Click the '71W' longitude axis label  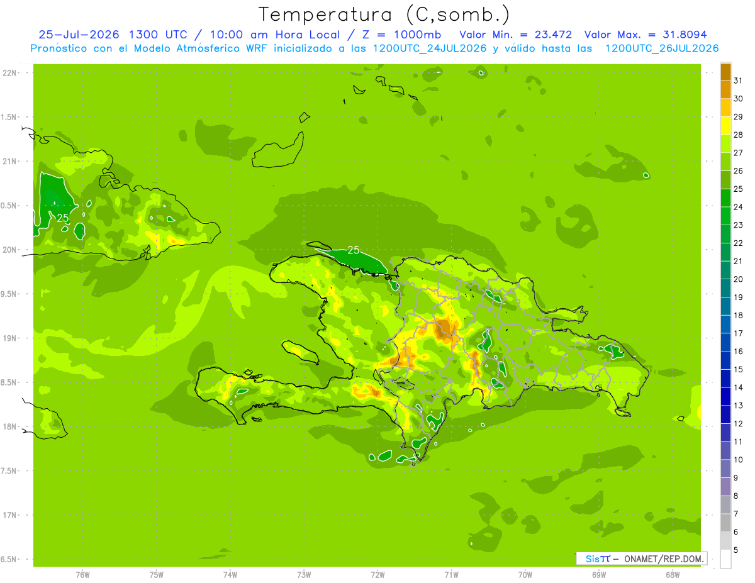(451, 575)
